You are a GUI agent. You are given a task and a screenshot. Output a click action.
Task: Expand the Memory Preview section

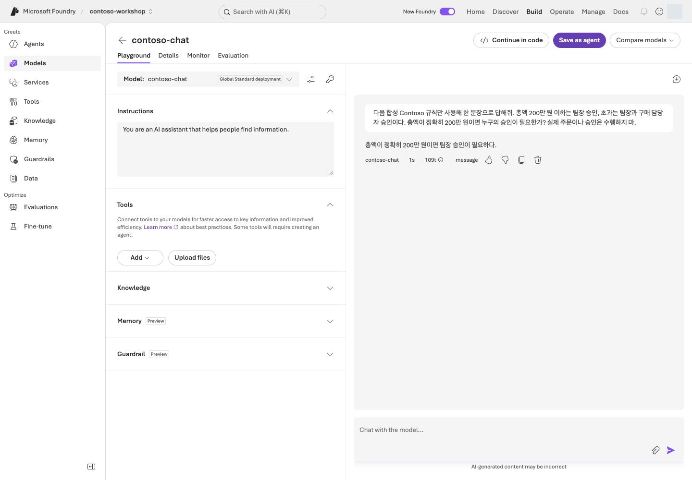pyautogui.click(x=330, y=321)
